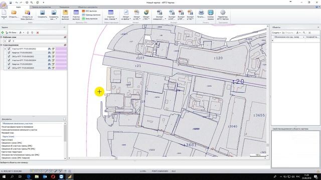Click the red delete layer icon

(x=38, y=32)
